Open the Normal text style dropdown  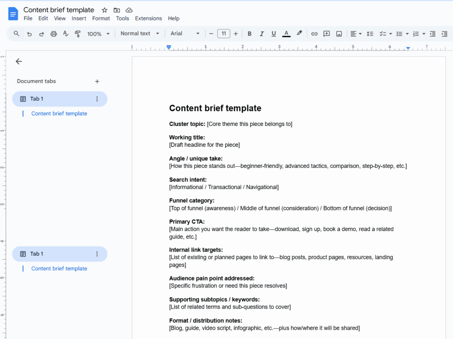point(139,34)
